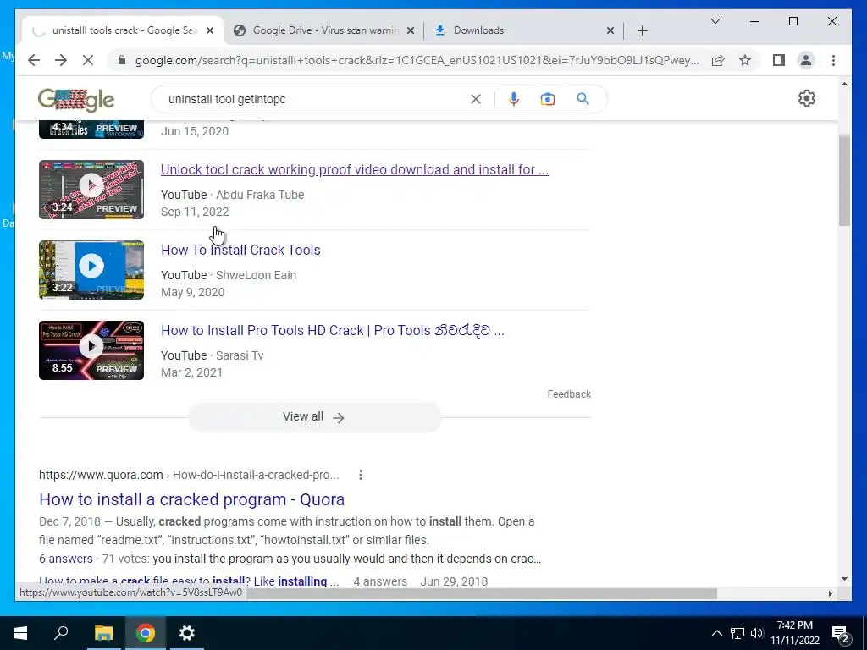Open Windows taskbar search

(x=61, y=633)
